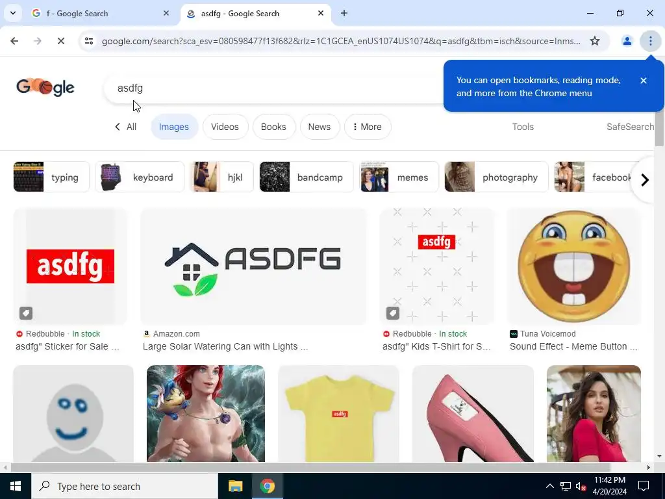The width and height of the screenshot is (665, 499).
Task: Switch to the 'f - Google Search' tab
Action: 101,13
